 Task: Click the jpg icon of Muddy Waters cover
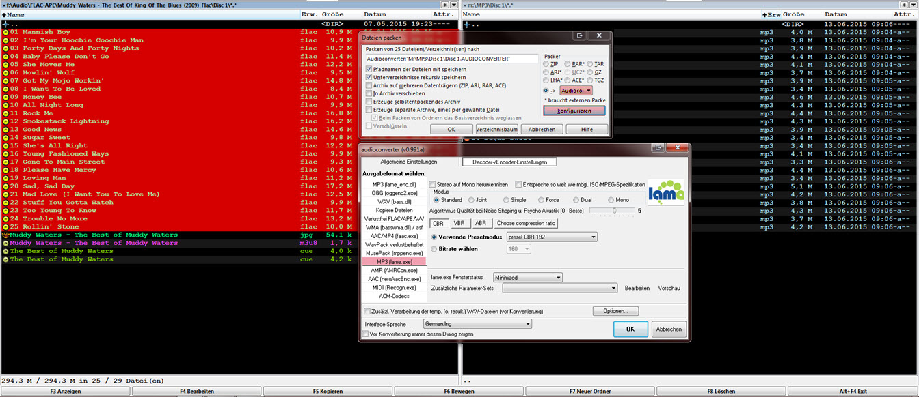[5, 235]
